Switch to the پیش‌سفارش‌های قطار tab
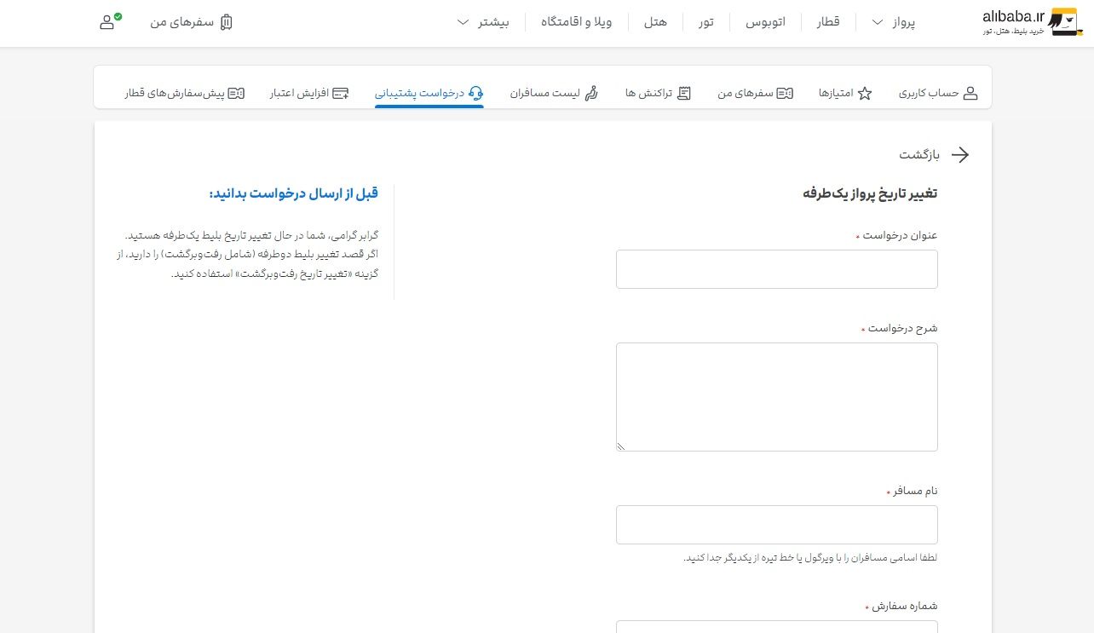The image size is (1094, 633). (x=185, y=94)
